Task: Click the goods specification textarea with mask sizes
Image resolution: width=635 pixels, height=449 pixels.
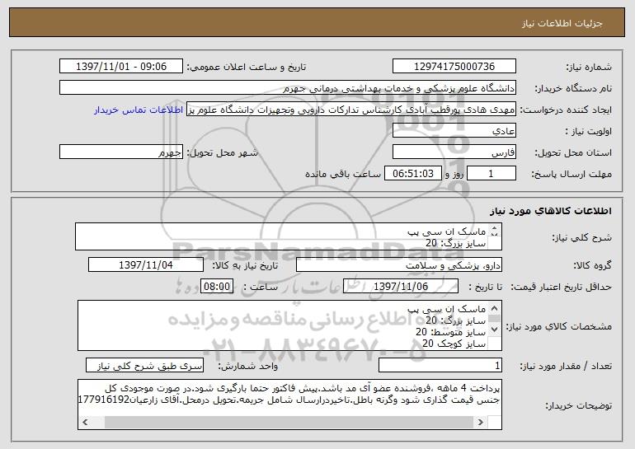Action: tap(289, 325)
